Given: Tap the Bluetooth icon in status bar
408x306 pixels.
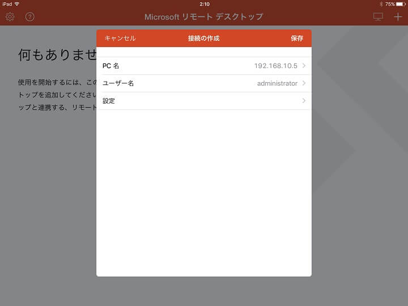Looking at the screenshot, I should pos(381,4).
